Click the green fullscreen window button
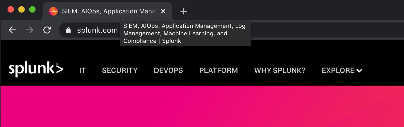Image resolution: width=404 pixels, height=127 pixels. pos(32,10)
